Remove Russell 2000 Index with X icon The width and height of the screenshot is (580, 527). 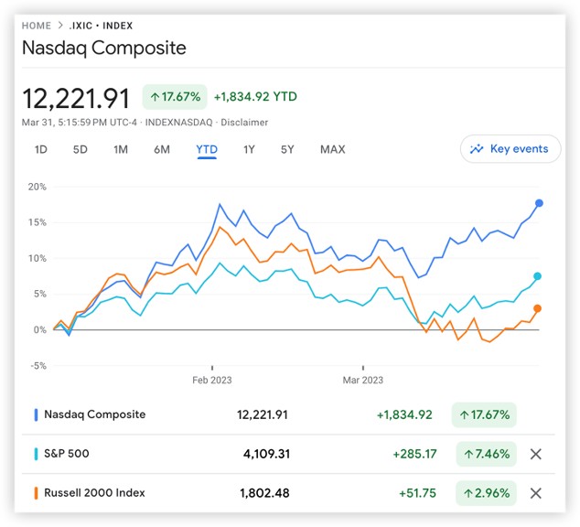[x=536, y=493]
